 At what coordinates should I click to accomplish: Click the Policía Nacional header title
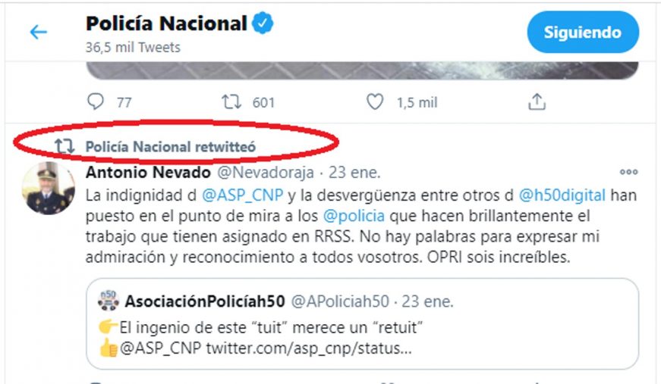[x=166, y=23]
